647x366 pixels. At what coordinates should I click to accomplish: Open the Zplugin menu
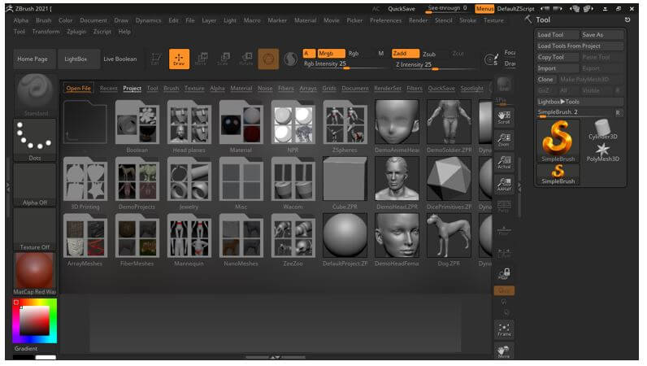tap(76, 32)
